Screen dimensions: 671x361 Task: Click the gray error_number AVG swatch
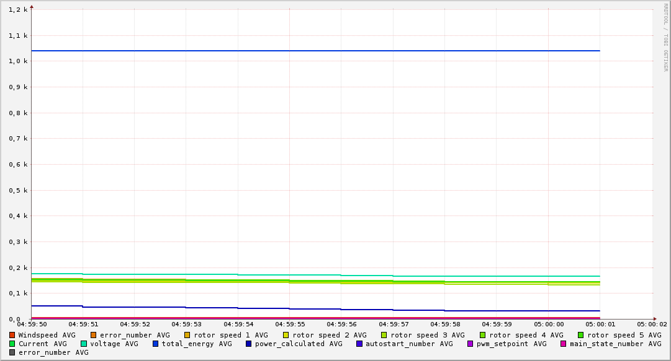pos(12,353)
